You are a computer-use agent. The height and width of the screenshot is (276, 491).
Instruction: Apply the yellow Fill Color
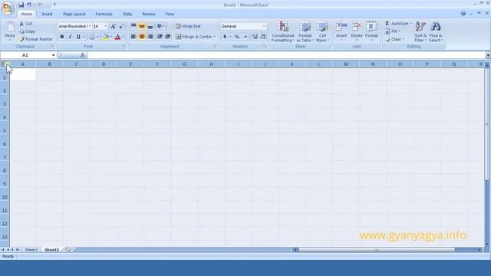click(x=106, y=37)
